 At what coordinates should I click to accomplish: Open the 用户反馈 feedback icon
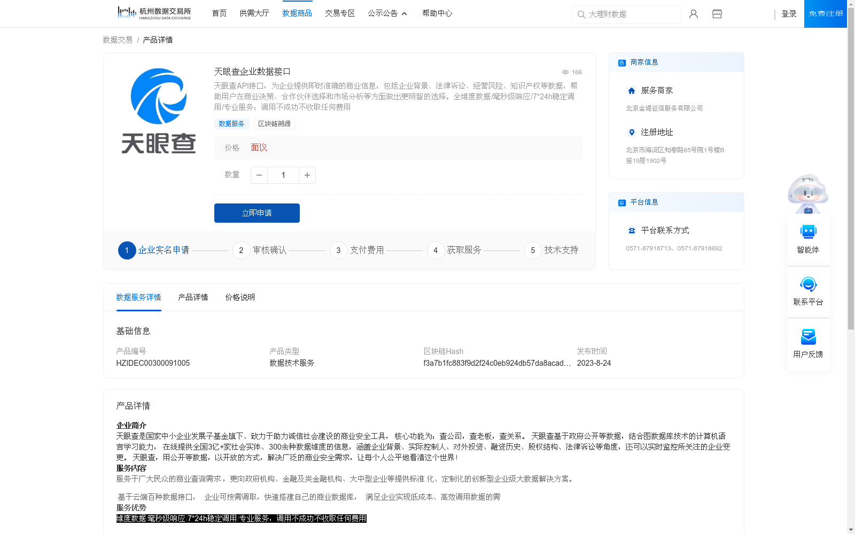coord(808,336)
